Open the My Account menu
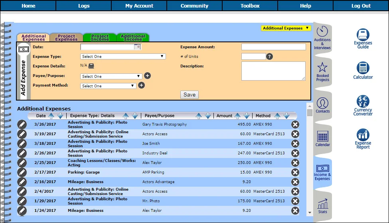Screen dimensions: 389x223 tap(139, 6)
